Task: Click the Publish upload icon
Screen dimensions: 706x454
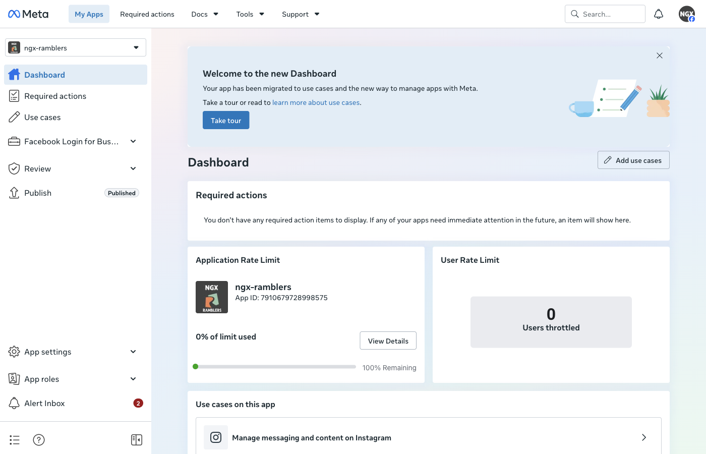Action: 14,193
